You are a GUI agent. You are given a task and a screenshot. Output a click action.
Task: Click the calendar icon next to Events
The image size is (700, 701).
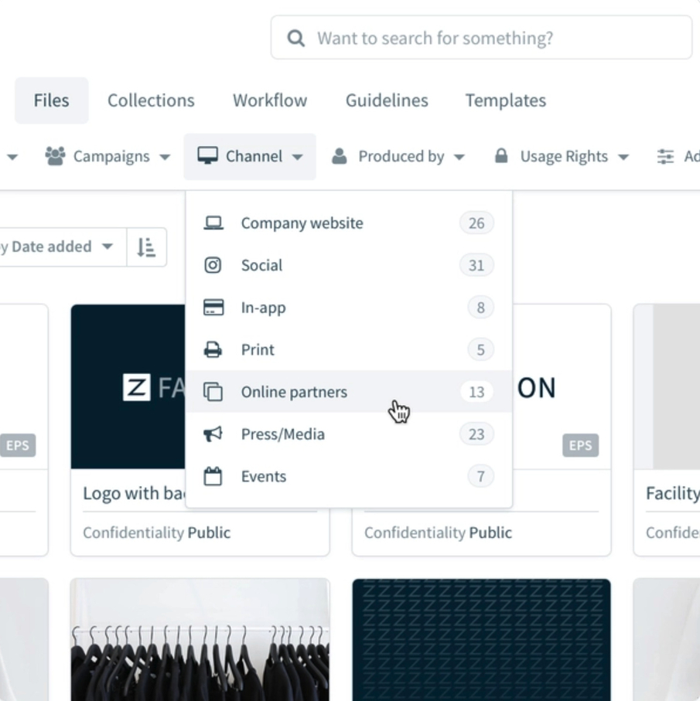tap(213, 476)
